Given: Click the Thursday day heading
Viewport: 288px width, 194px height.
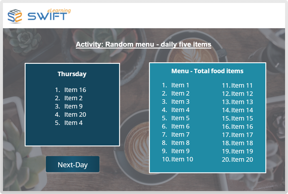Looking at the screenshot, I should [x=72, y=74].
